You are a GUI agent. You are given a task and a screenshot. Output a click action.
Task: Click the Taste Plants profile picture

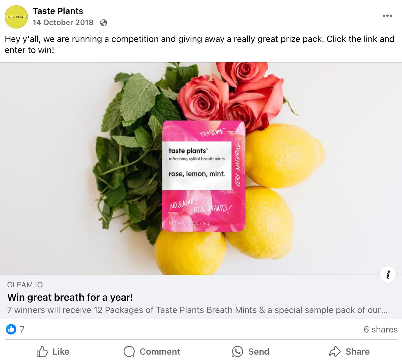(x=16, y=16)
